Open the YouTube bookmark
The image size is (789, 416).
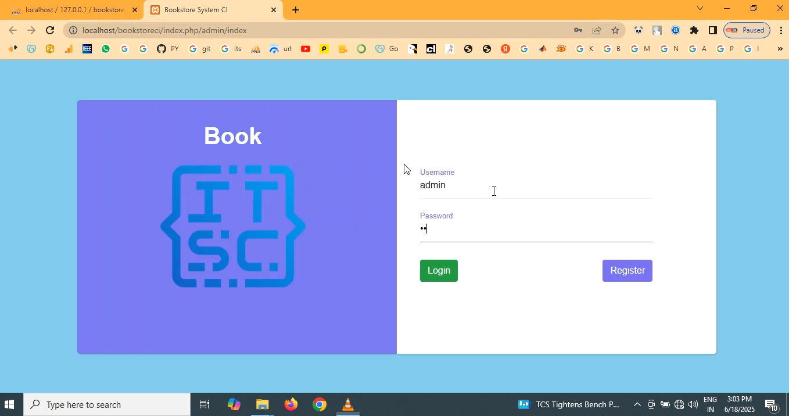pyautogui.click(x=306, y=49)
